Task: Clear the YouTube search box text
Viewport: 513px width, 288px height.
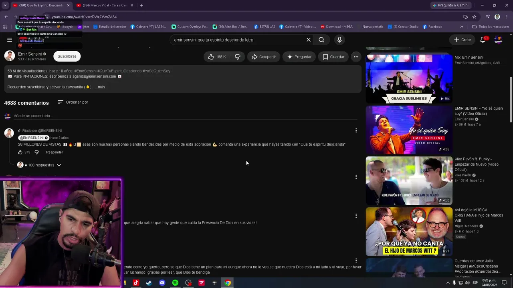Action: click(x=309, y=40)
